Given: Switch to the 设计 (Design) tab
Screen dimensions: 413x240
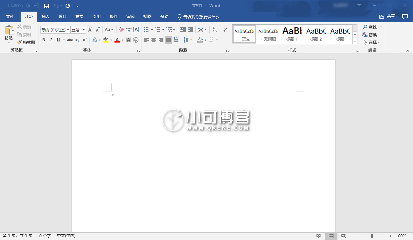Looking at the screenshot, I should (x=63, y=17).
